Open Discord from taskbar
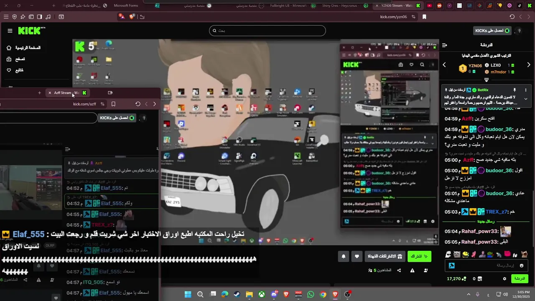The image size is (535, 301). coord(274,294)
